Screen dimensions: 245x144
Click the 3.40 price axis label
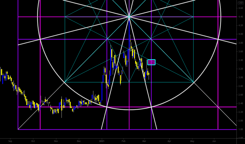(x=241, y=60)
